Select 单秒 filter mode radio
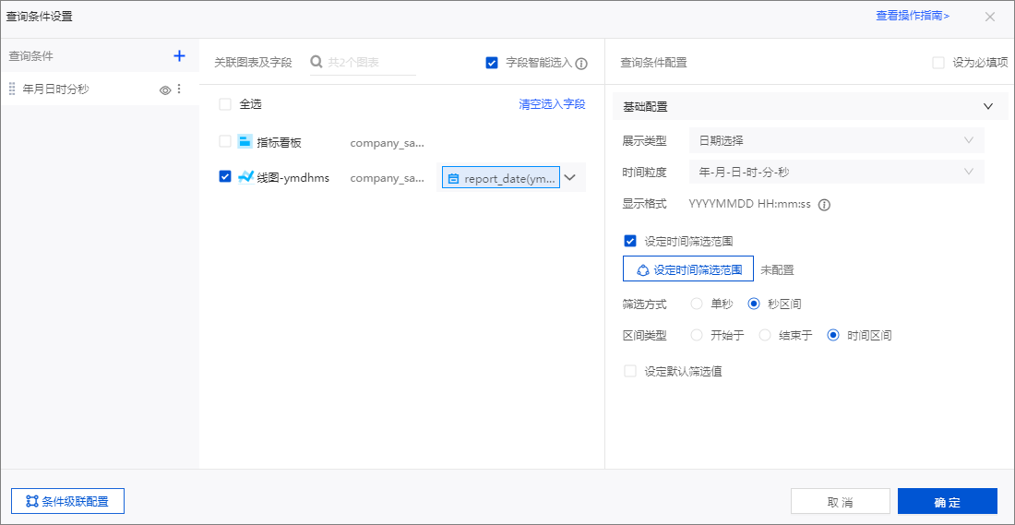This screenshot has width=1015, height=525. click(x=698, y=303)
